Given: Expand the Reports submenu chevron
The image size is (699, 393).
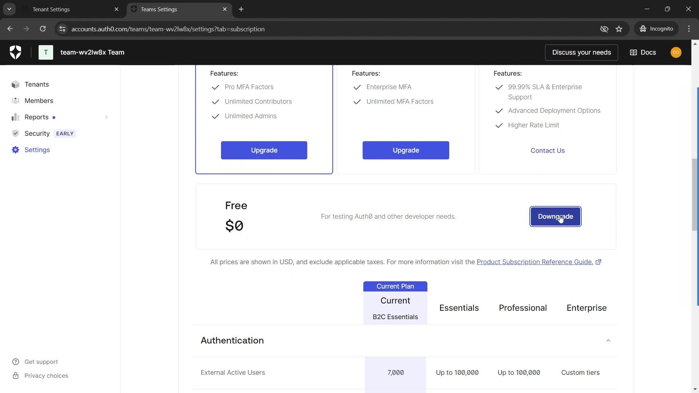Looking at the screenshot, I should (x=106, y=117).
